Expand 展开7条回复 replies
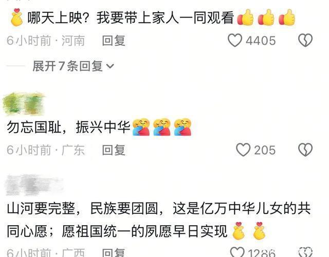329x257 pixels. coord(73,66)
